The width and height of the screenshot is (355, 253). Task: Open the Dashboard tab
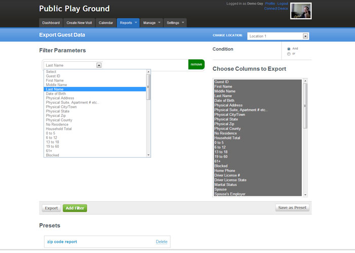(x=51, y=23)
